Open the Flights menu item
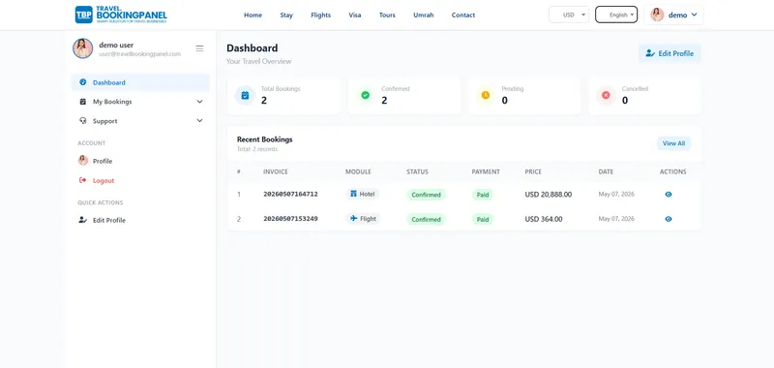Viewport: 774px width, 368px height. [321, 15]
